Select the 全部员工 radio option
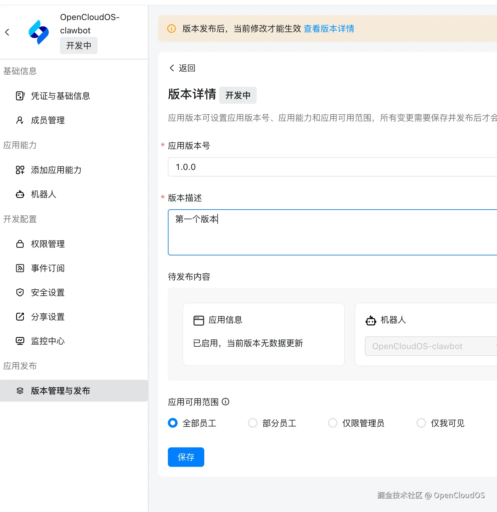Image resolution: width=497 pixels, height=512 pixels. tap(173, 423)
